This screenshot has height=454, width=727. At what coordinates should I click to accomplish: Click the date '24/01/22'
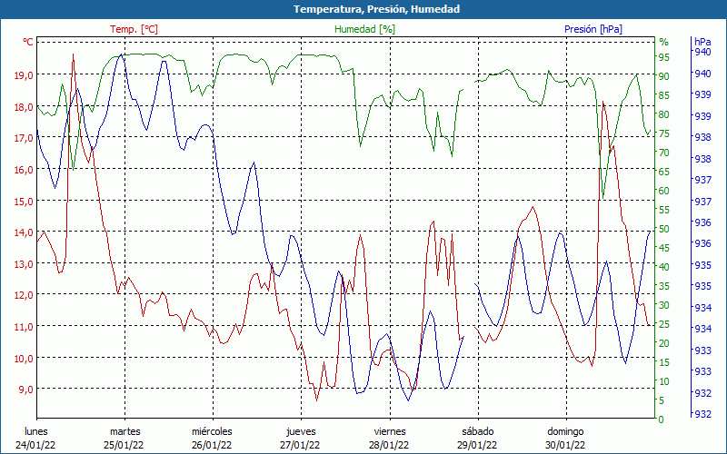(x=35, y=445)
